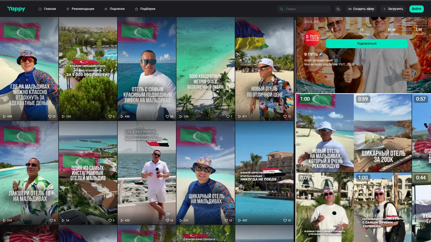
Task: Open the Где в ОАЭ можно классно отдохнуть video
Action: [x=147, y=173]
